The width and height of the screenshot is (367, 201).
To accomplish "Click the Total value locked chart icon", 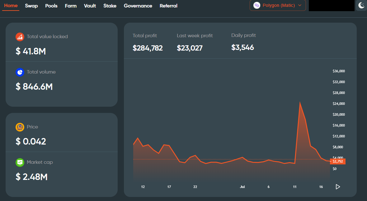I will click(x=20, y=37).
